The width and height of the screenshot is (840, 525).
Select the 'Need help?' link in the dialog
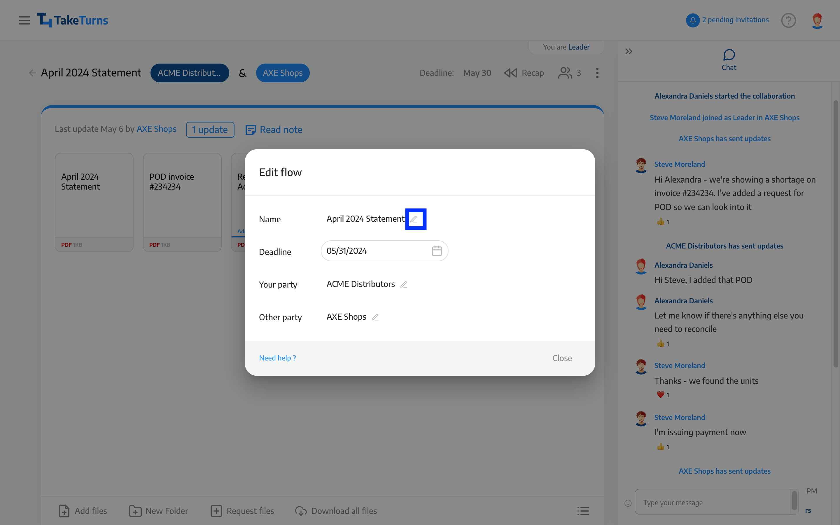(277, 358)
